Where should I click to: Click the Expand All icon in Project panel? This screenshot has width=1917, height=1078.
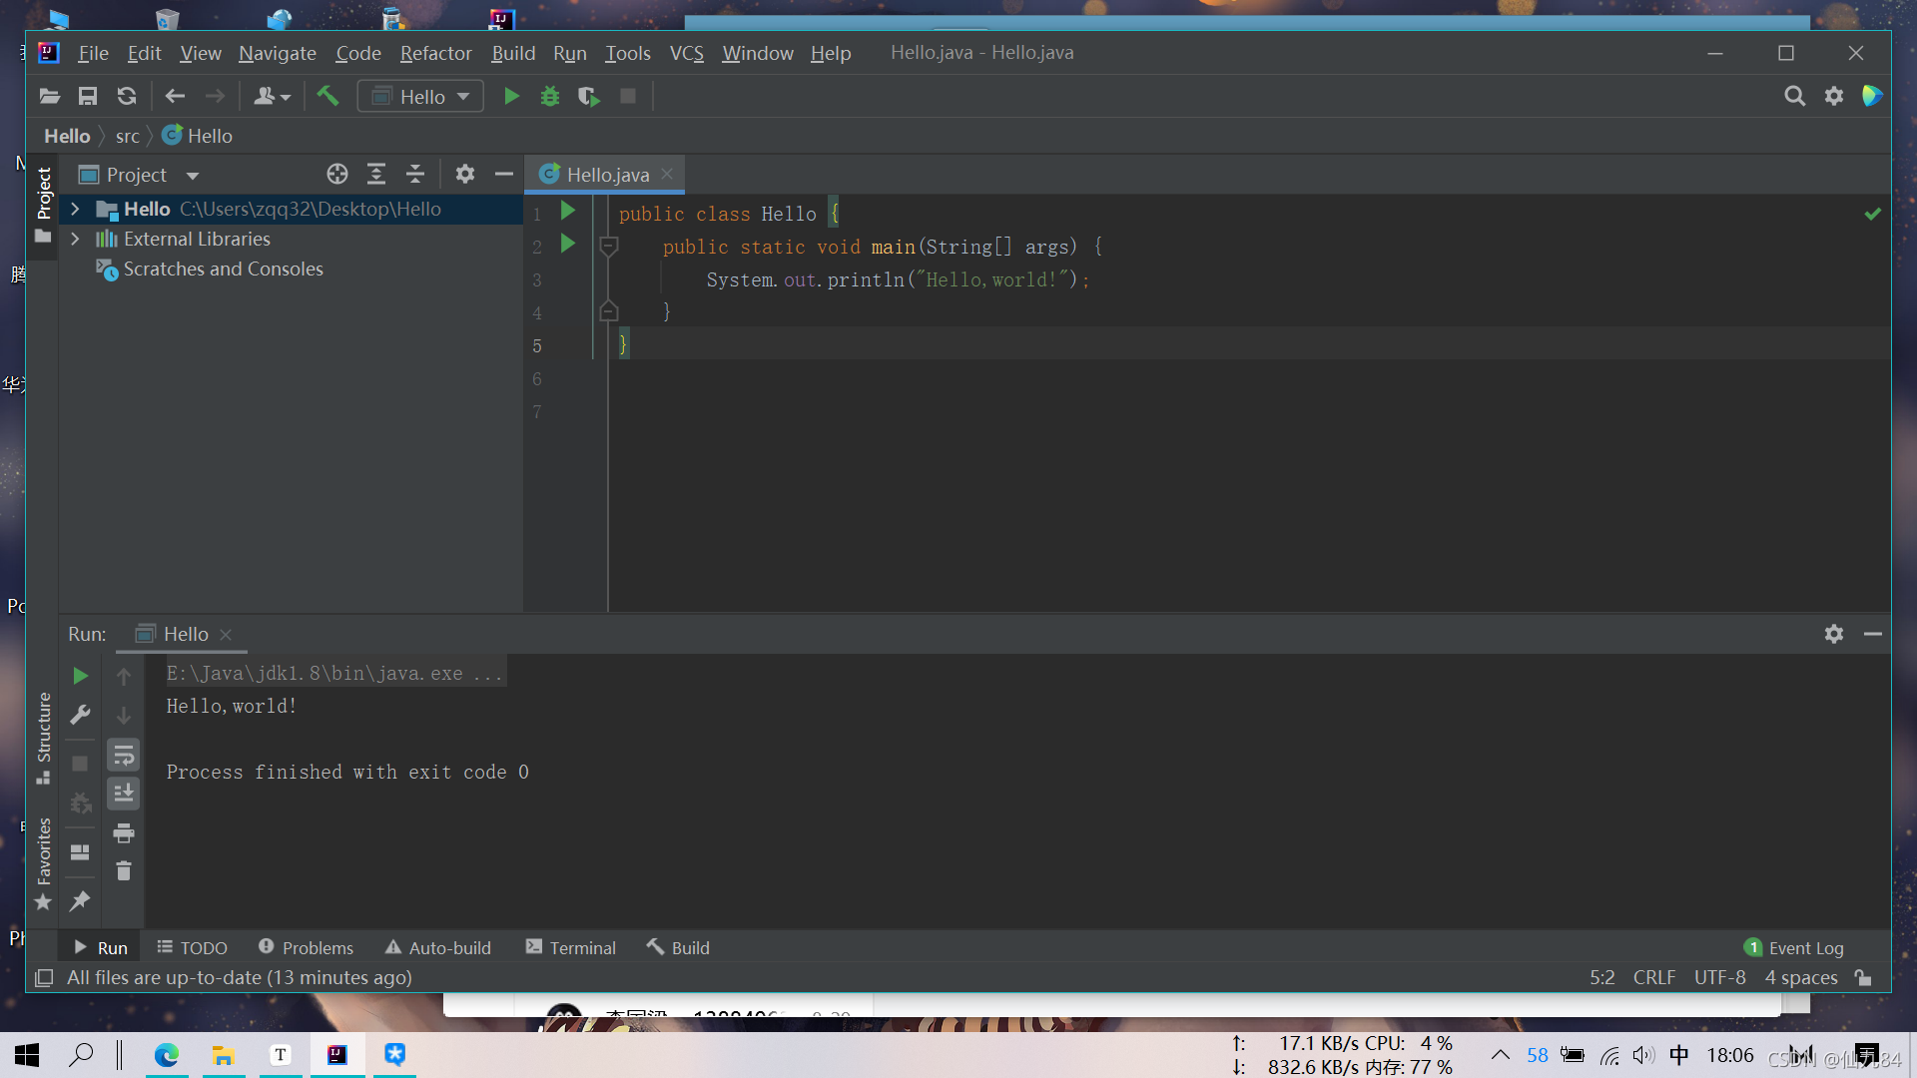click(376, 175)
